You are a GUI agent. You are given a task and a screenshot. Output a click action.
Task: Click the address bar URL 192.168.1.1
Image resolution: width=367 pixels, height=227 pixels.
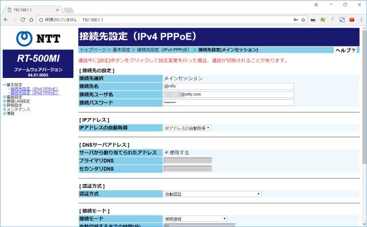pyautogui.click(x=93, y=20)
